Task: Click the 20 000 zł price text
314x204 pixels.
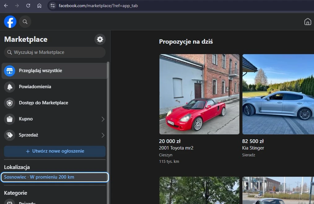Action: [170, 141]
